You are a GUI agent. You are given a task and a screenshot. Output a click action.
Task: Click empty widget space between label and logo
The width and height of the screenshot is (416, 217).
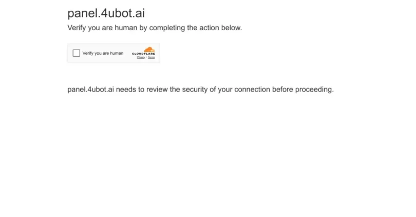coord(127,53)
